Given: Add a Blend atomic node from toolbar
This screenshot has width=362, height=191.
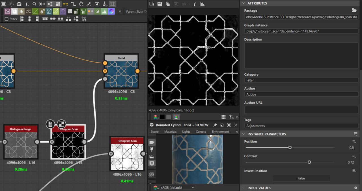Looking at the screenshot, I should coord(14,12).
